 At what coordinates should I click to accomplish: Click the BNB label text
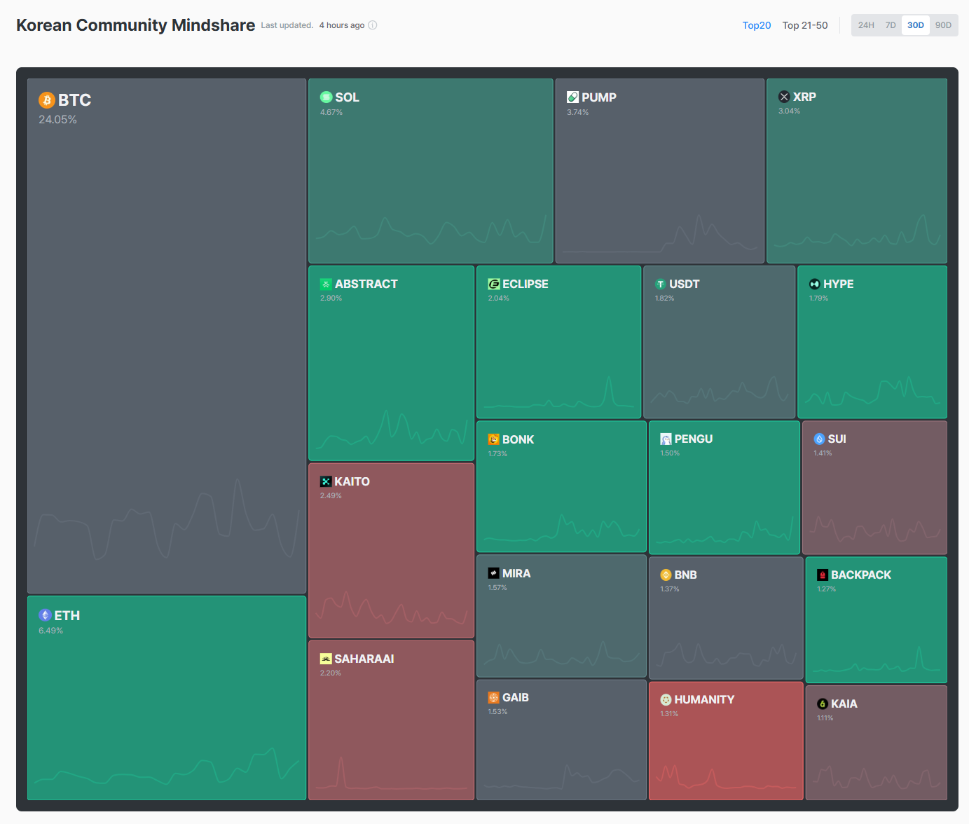(x=686, y=575)
